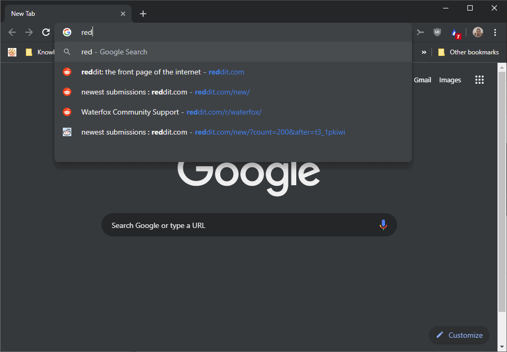Click reddit icon beside 'front page of the internet'
507x352 pixels.
pos(67,72)
